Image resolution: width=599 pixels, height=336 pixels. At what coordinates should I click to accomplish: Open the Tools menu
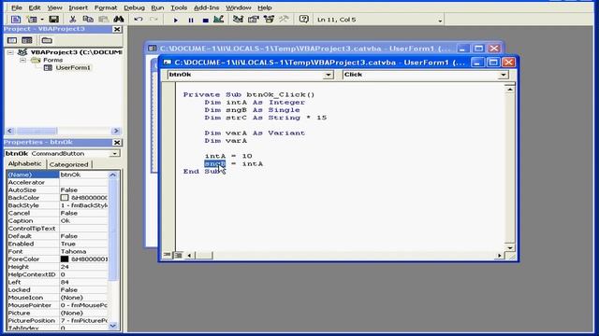coord(179,7)
